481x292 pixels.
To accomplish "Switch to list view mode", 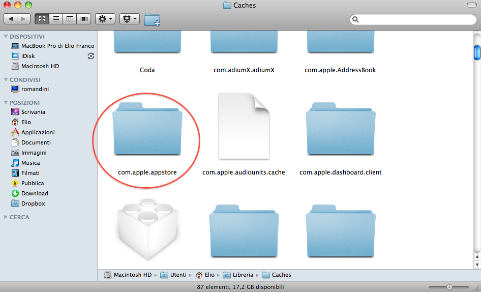I will pos(55,19).
